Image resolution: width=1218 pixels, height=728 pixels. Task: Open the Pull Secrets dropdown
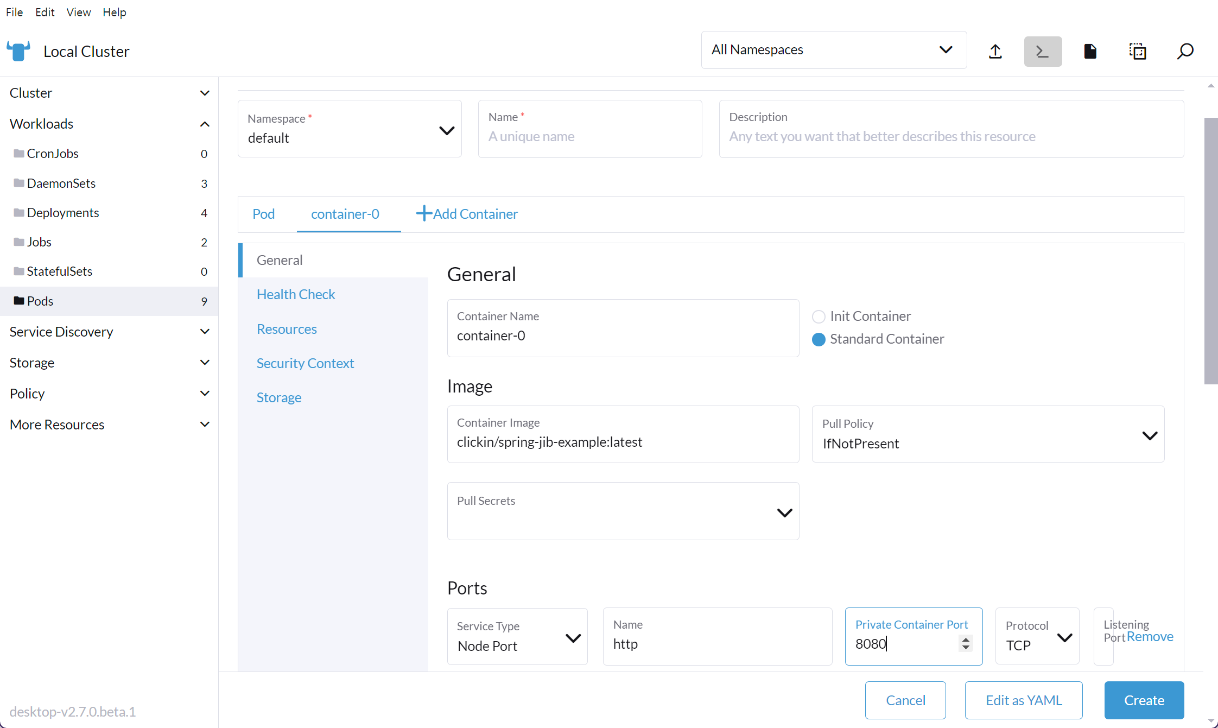(623, 511)
